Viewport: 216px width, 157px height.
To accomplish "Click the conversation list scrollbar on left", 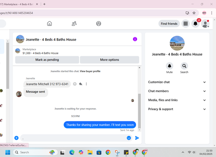I will 8,65.
